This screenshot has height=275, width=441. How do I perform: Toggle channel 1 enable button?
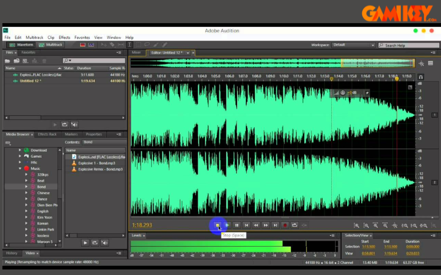434,115
